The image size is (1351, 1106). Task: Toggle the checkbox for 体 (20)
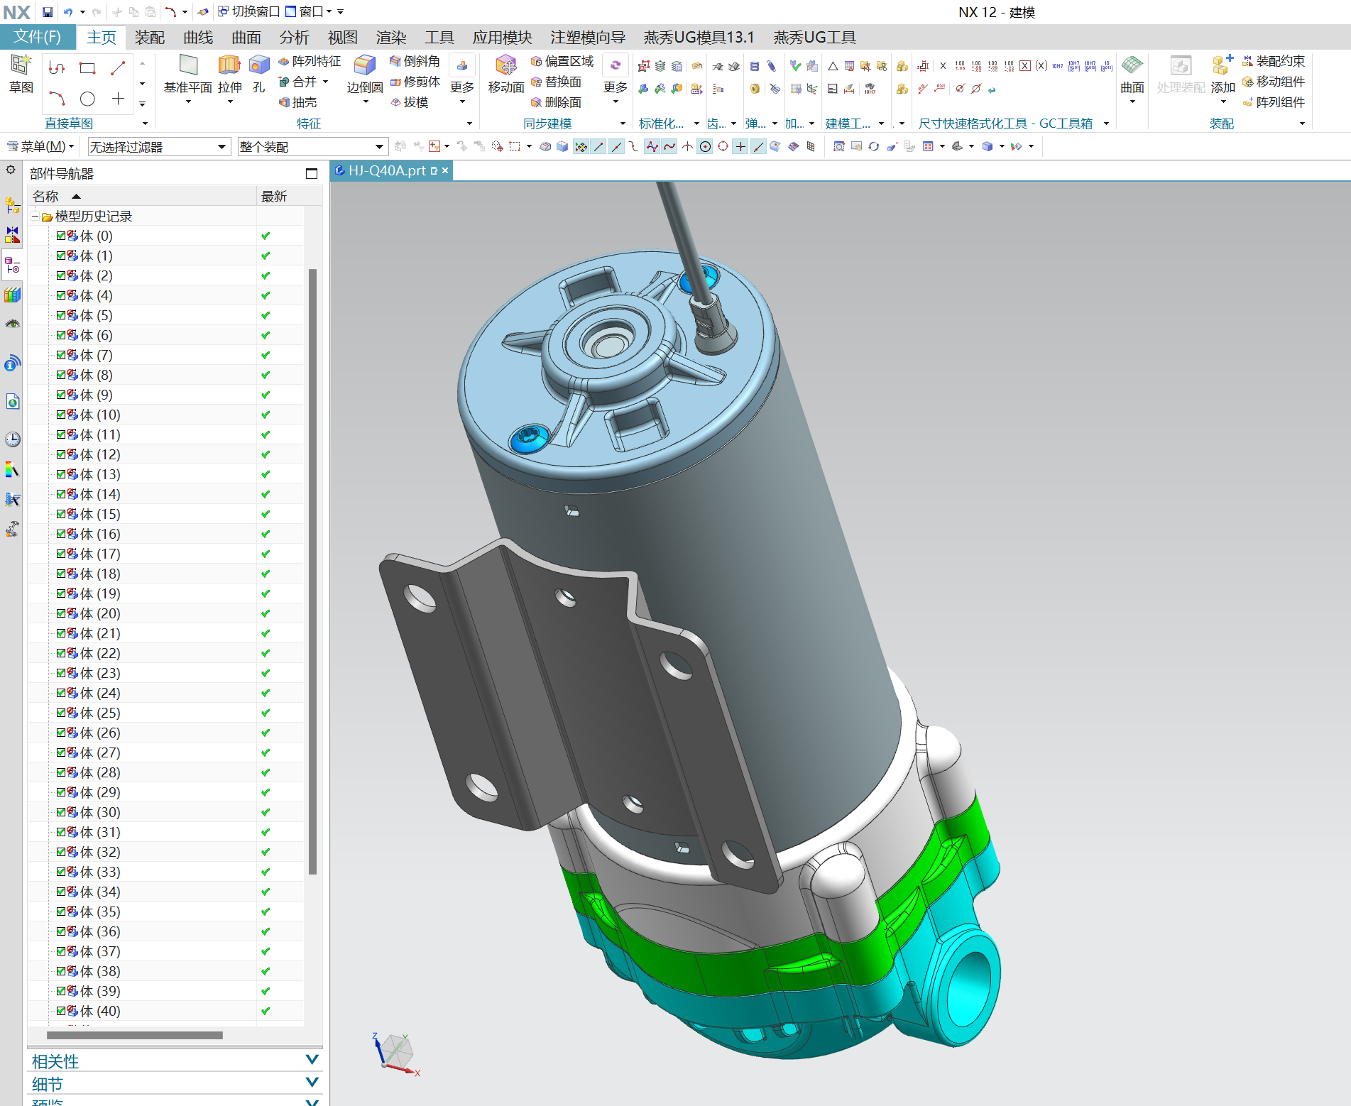[61, 613]
